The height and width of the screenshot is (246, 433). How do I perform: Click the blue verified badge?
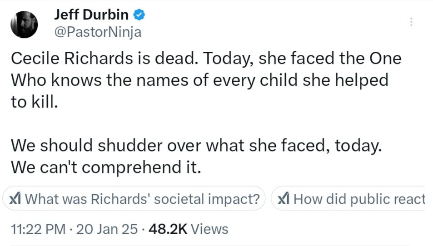(x=139, y=15)
